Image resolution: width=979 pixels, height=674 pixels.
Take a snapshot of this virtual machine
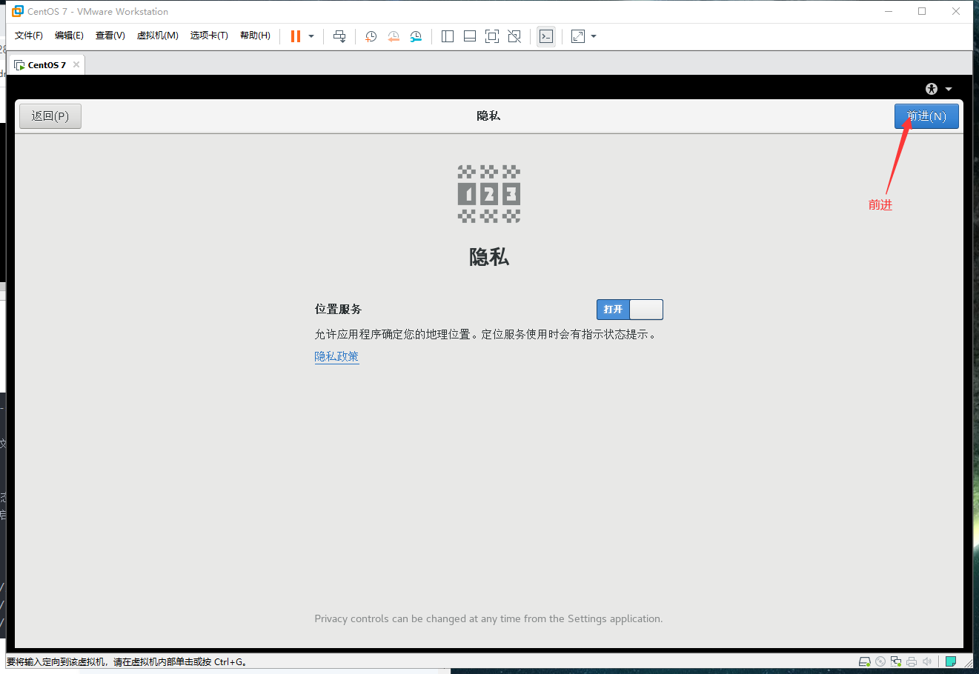click(371, 36)
